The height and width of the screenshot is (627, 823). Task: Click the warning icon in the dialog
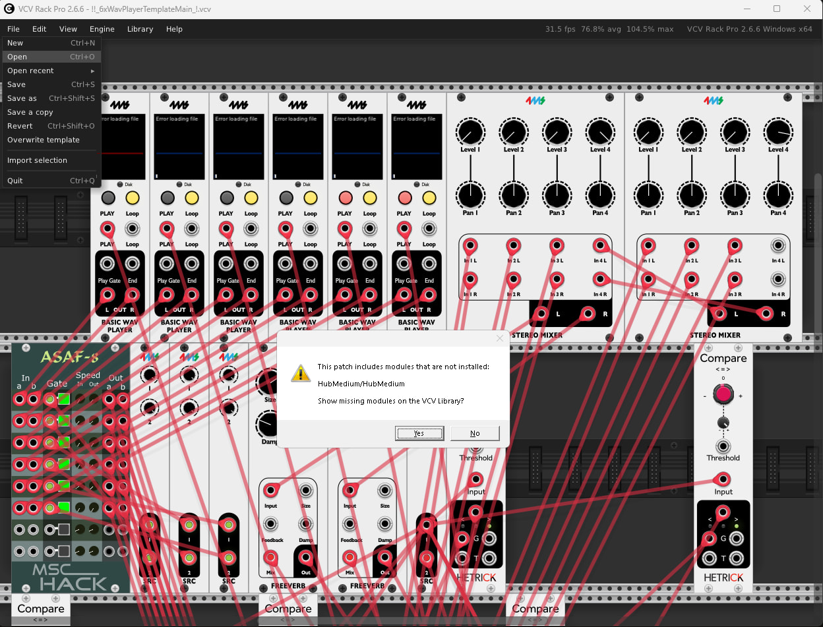[x=301, y=374]
